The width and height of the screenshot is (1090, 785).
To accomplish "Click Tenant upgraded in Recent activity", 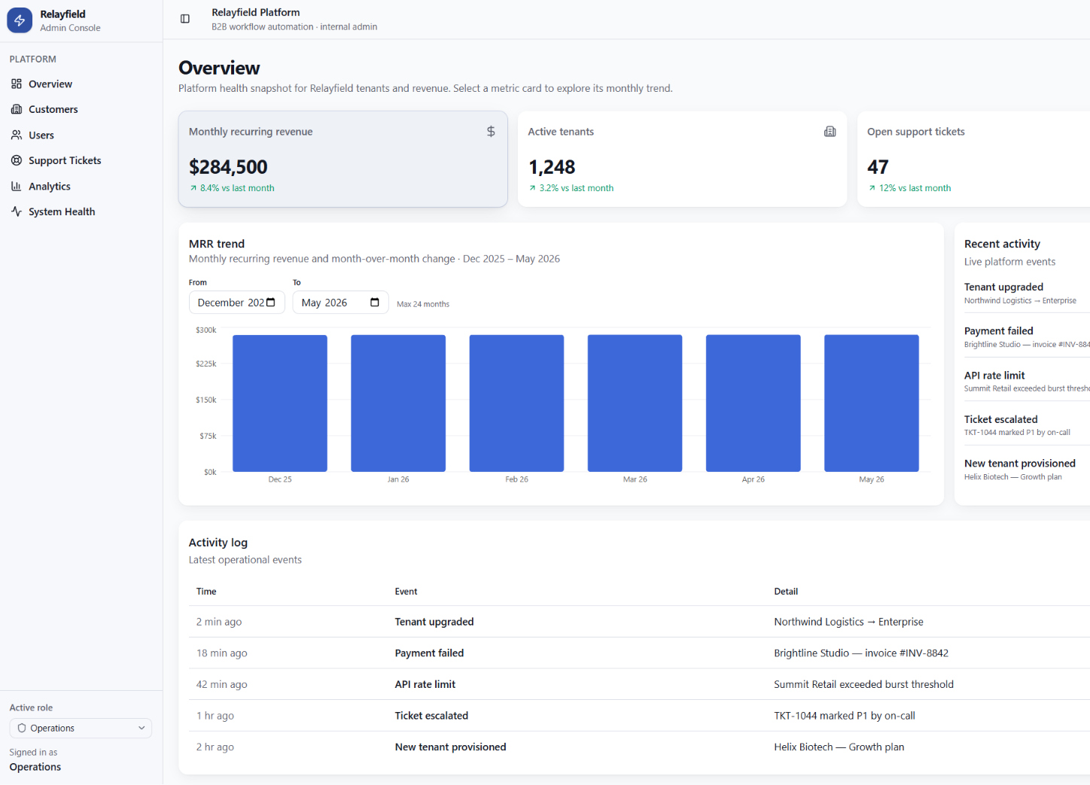I will (x=1003, y=287).
